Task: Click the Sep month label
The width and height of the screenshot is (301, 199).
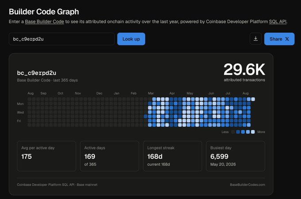Action: pos(43,93)
